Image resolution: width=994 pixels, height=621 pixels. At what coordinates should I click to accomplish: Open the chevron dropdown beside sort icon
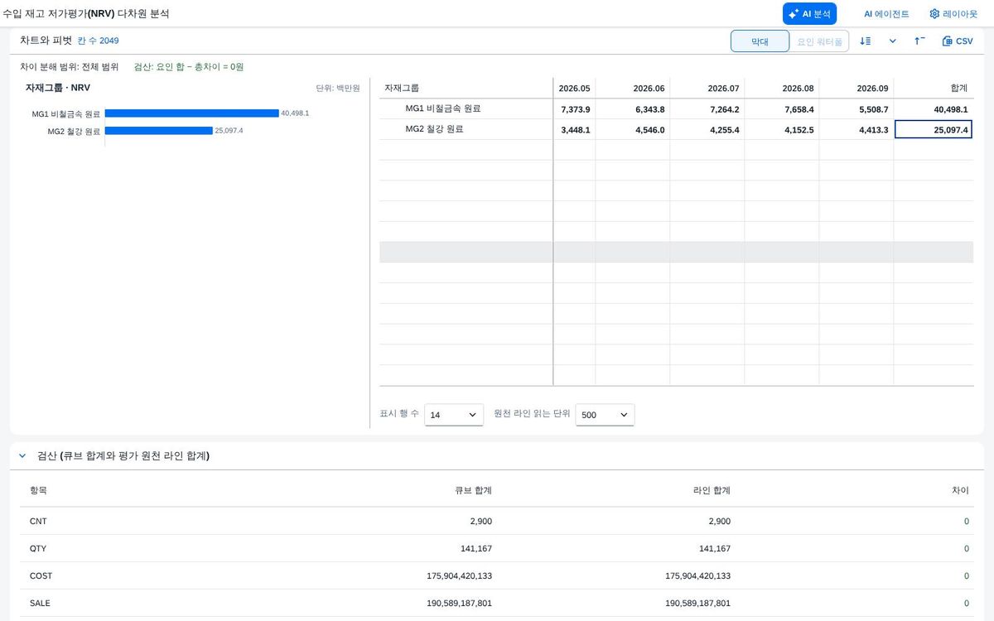tap(892, 41)
